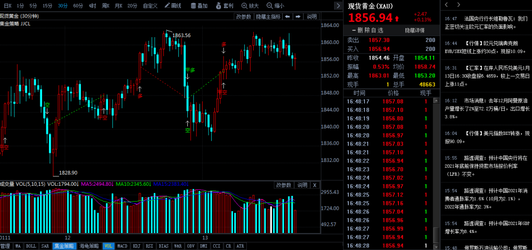The height and width of the screenshot is (250, 532).
Task: Switch sub-chart to OBV
Action: point(190,246)
